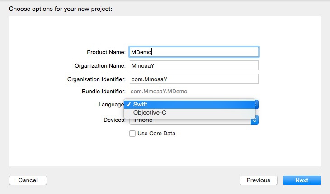Click the Organization Name field

tap(194, 65)
